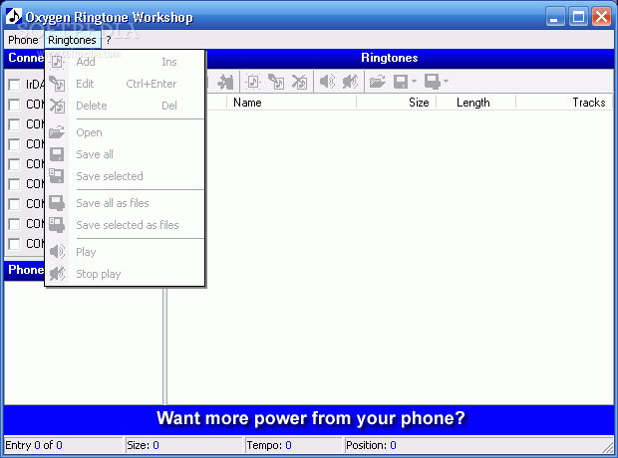The image size is (618, 458).
Task: Choose Add from the Ringtones menu
Action: pyautogui.click(x=125, y=62)
